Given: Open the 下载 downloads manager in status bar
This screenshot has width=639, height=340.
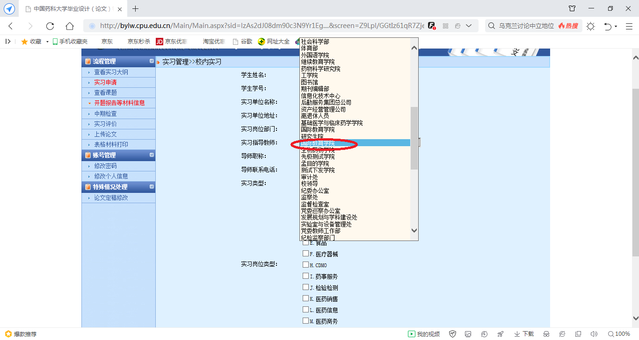Looking at the screenshot, I should point(523,334).
